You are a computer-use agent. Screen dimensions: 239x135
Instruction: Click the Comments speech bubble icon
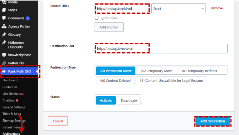(4, 18)
